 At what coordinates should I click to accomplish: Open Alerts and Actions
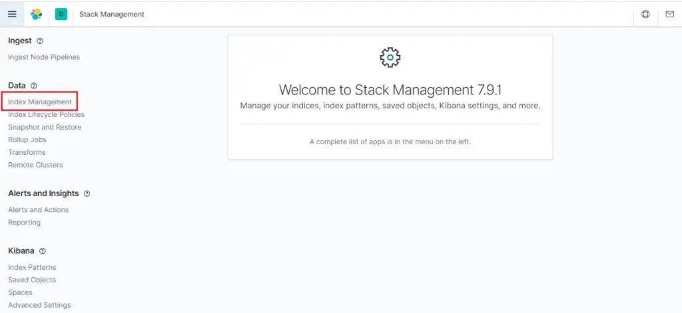click(38, 210)
